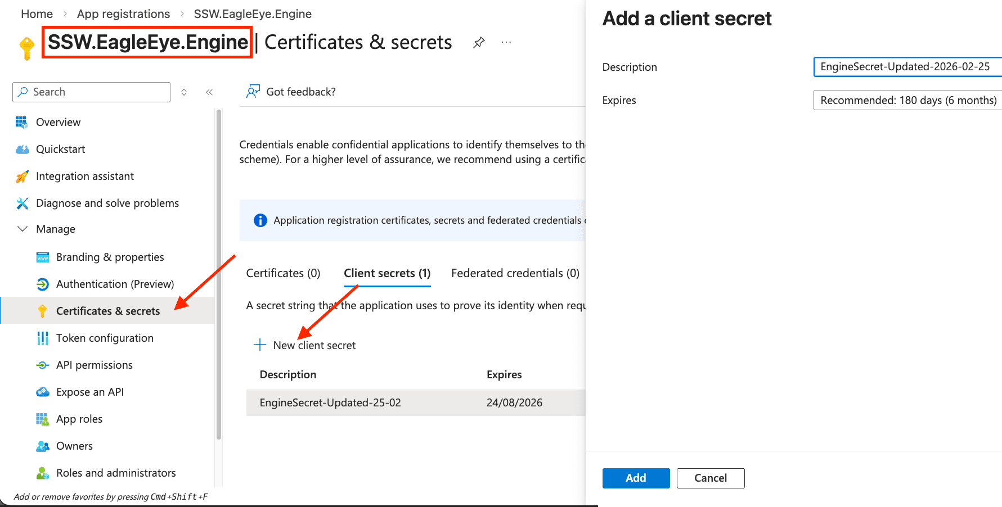Switch to the Certificates (0) tab

click(x=283, y=273)
